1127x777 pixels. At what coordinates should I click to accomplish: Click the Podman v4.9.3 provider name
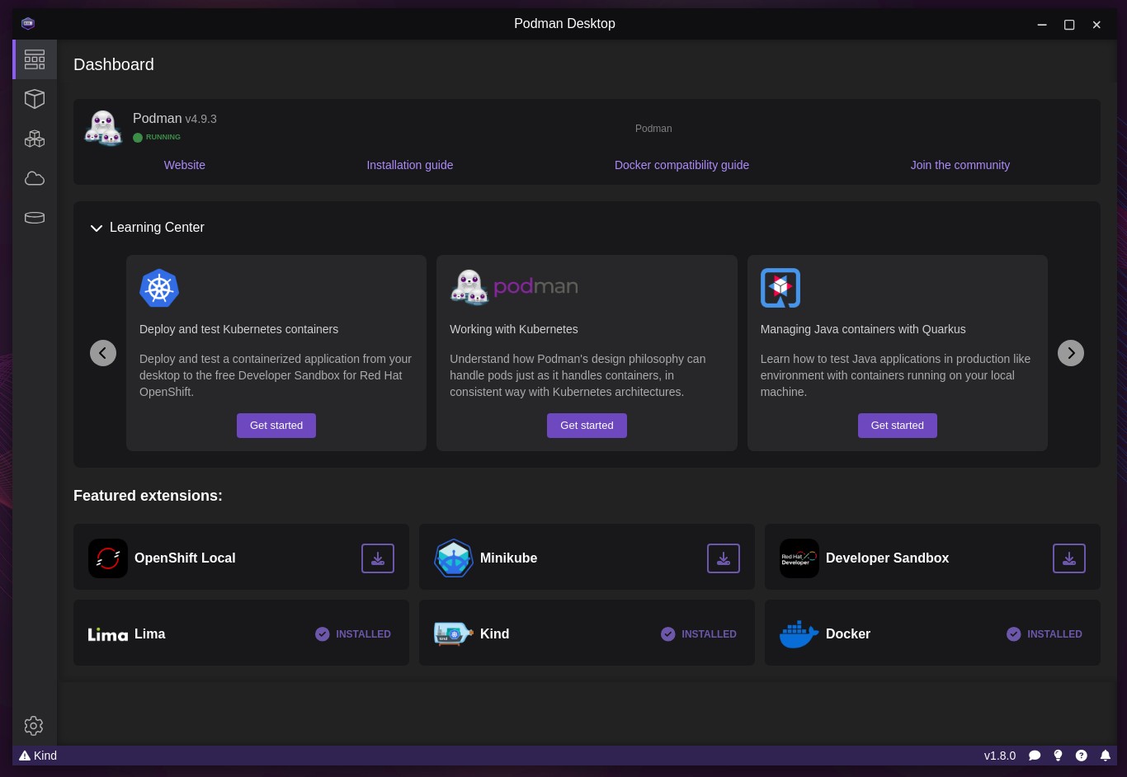click(175, 119)
